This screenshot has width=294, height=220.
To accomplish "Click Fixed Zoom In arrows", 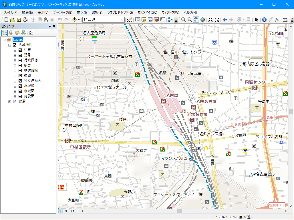I will click(x=210, y=19).
